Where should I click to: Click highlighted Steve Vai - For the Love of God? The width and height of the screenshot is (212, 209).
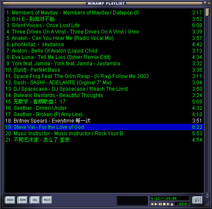104,127
